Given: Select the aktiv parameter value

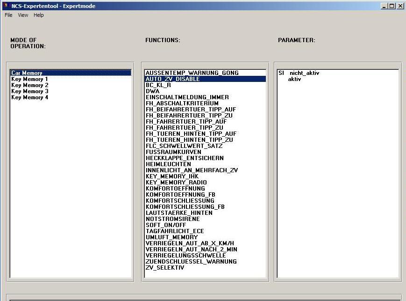Looking at the screenshot, I should (x=294, y=79).
